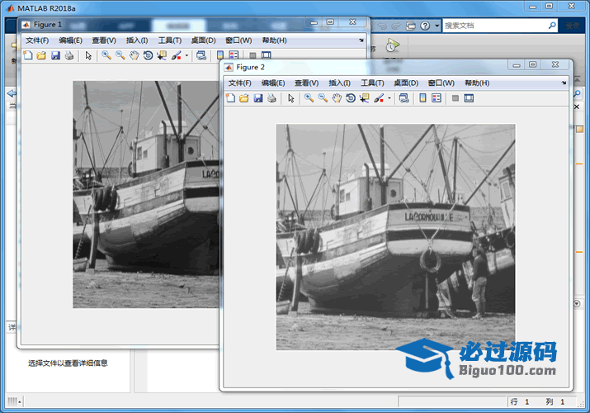The width and height of the screenshot is (590, 413).
Task: Toggle Insert Legend in Figure 2 toolbar
Action: (x=437, y=98)
